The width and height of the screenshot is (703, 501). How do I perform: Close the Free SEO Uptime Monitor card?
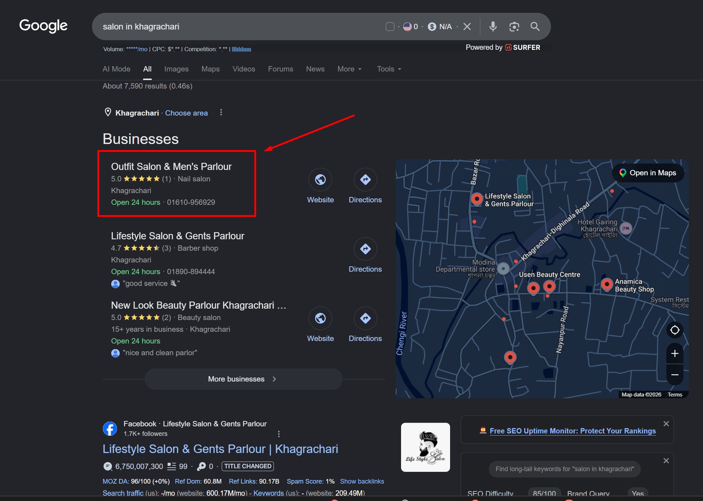(x=666, y=423)
